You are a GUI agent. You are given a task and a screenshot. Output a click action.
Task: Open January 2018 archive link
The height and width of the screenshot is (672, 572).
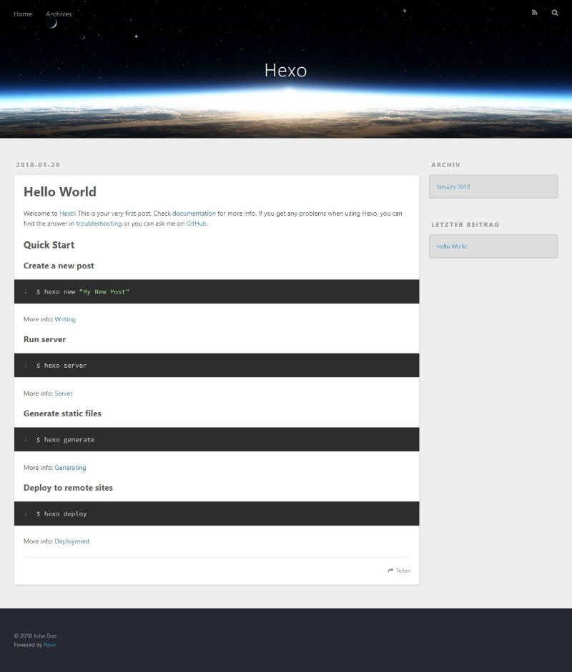pos(453,186)
